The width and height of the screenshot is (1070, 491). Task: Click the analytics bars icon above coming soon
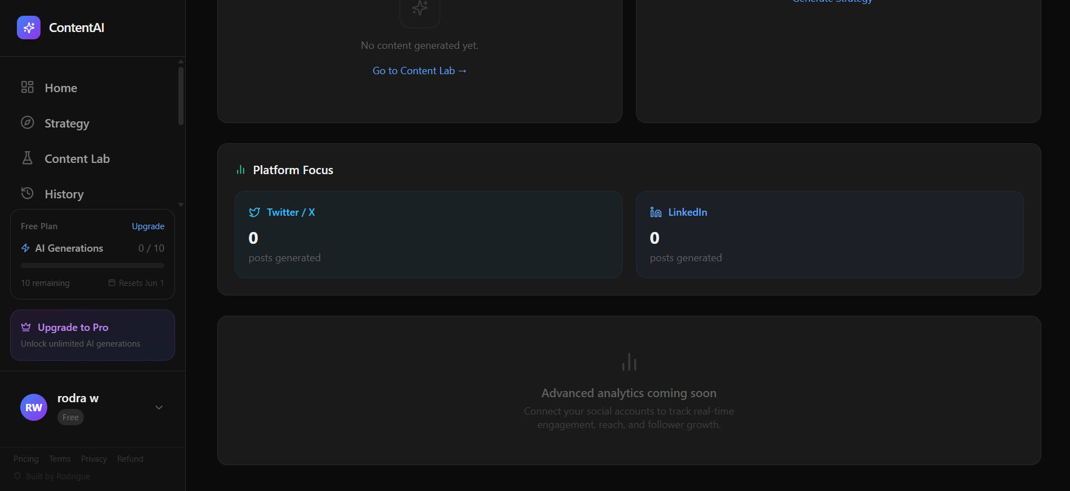click(x=629, y=362)
